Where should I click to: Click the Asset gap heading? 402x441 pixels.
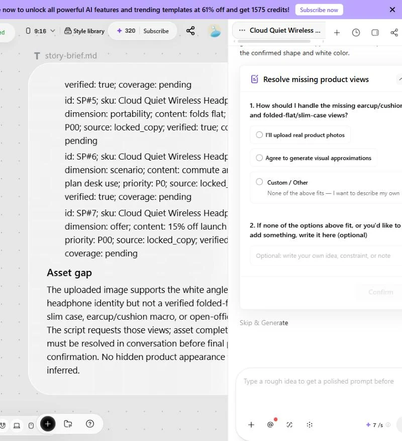[x=69, y=272]
